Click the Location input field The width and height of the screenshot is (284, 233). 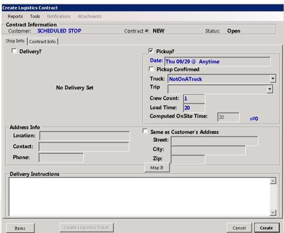point(84,136)
